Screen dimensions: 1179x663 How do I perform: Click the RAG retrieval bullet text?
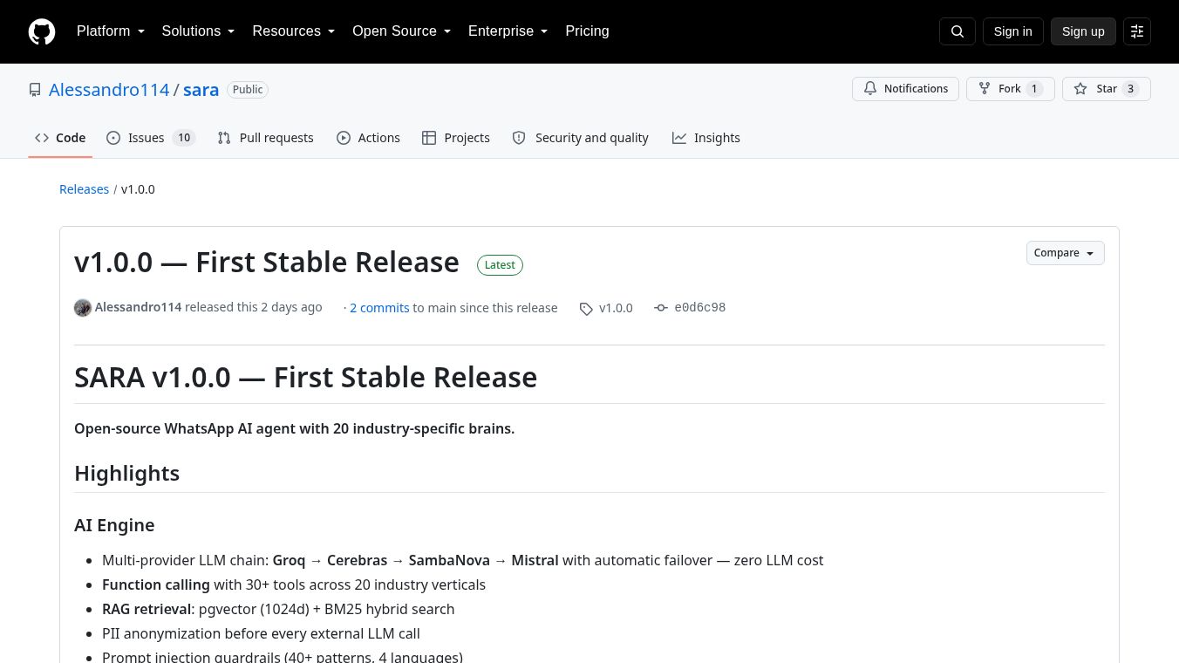click(278, 609)
